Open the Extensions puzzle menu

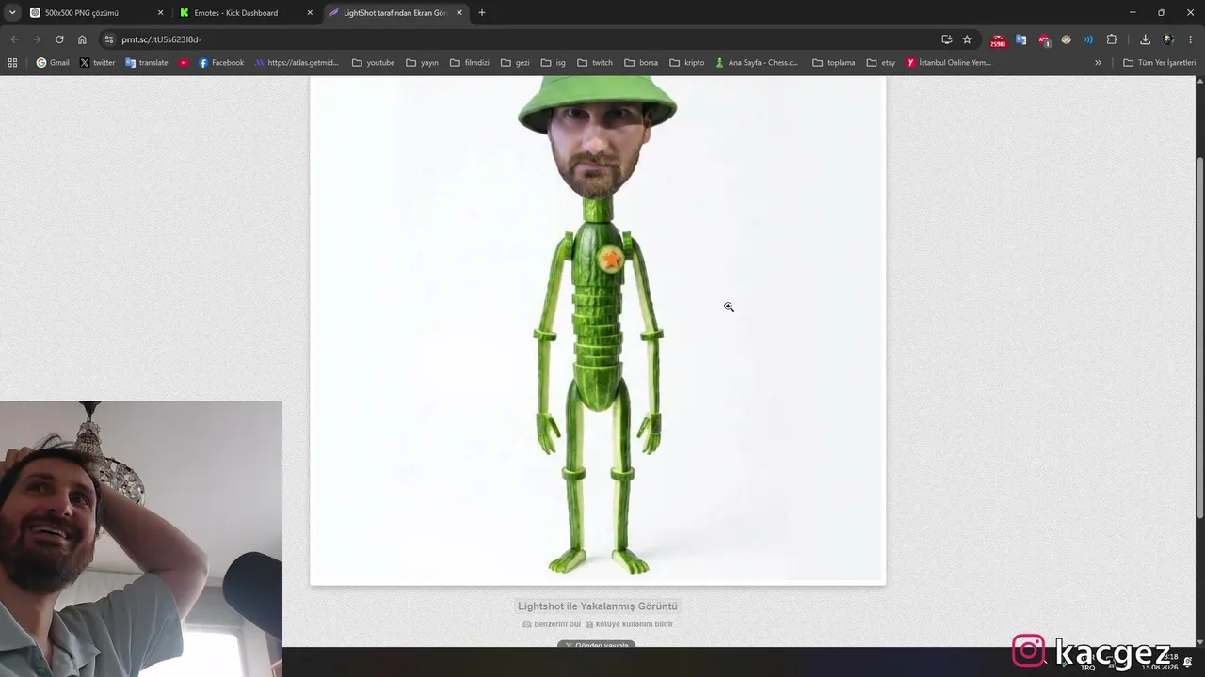(1112, 39)
